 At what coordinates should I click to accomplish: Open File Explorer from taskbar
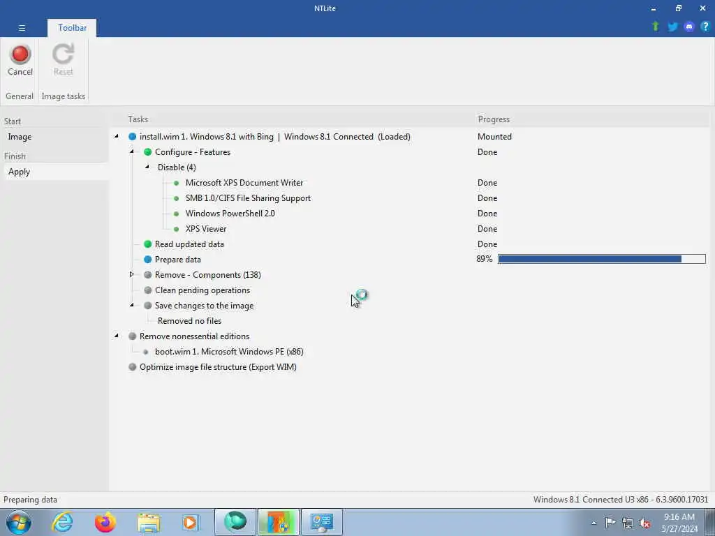coord(149,522)
